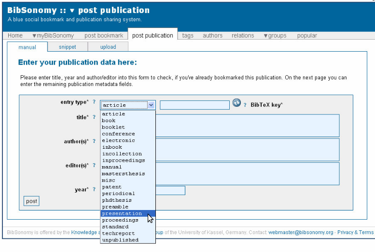Open the relations tab
The height and width of the screenshot is (252, 375).
(x=243, y=35)
